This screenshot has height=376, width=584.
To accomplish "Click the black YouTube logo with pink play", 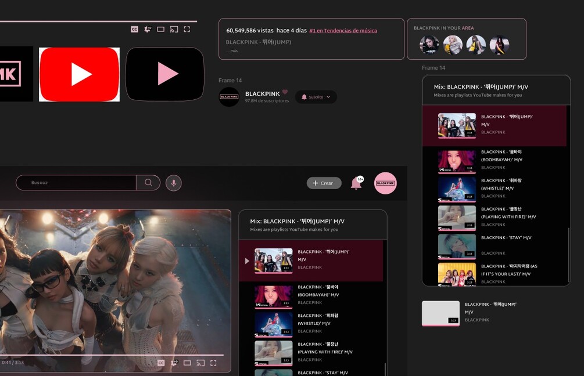I will [164, 74].
